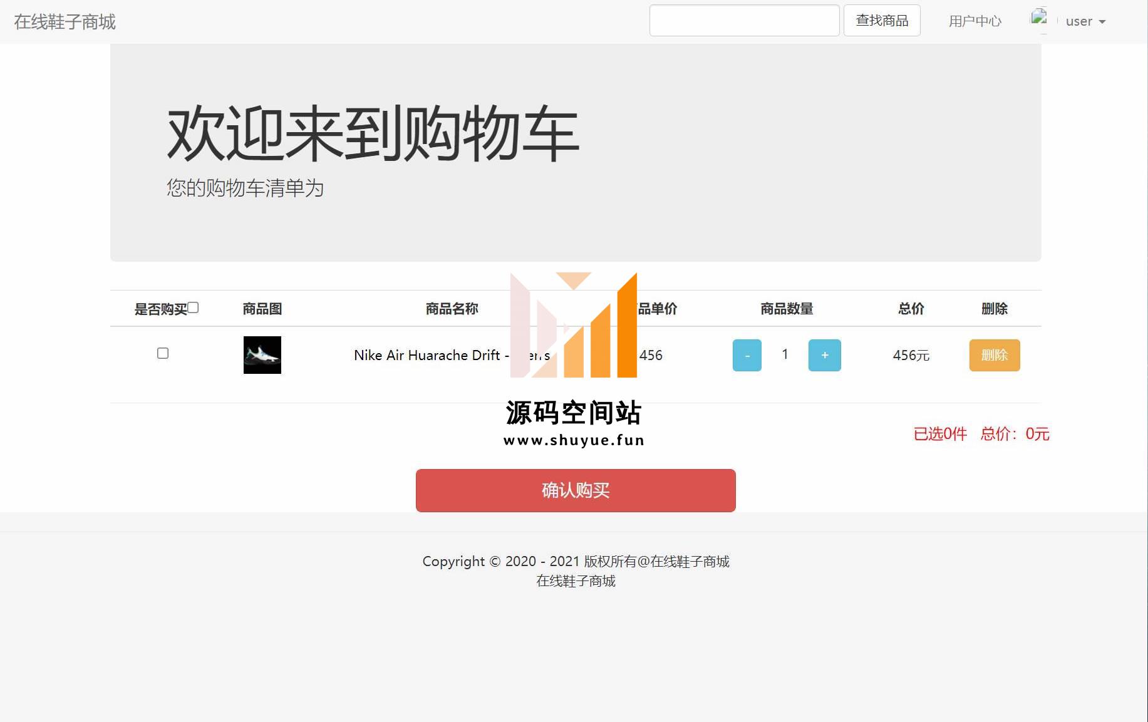Click the 已选0件 selection summary
The image size is (1148, 722).
click(x=940, y=433)
